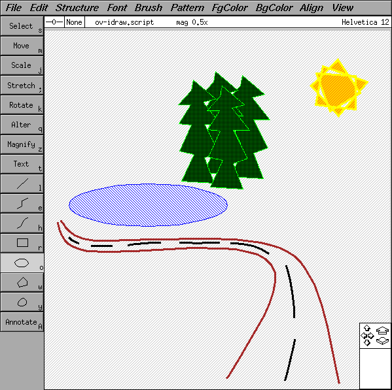Viewport: 392px width, 390px height.
Task: Select the Annotate tool
Action: [22, 322]
